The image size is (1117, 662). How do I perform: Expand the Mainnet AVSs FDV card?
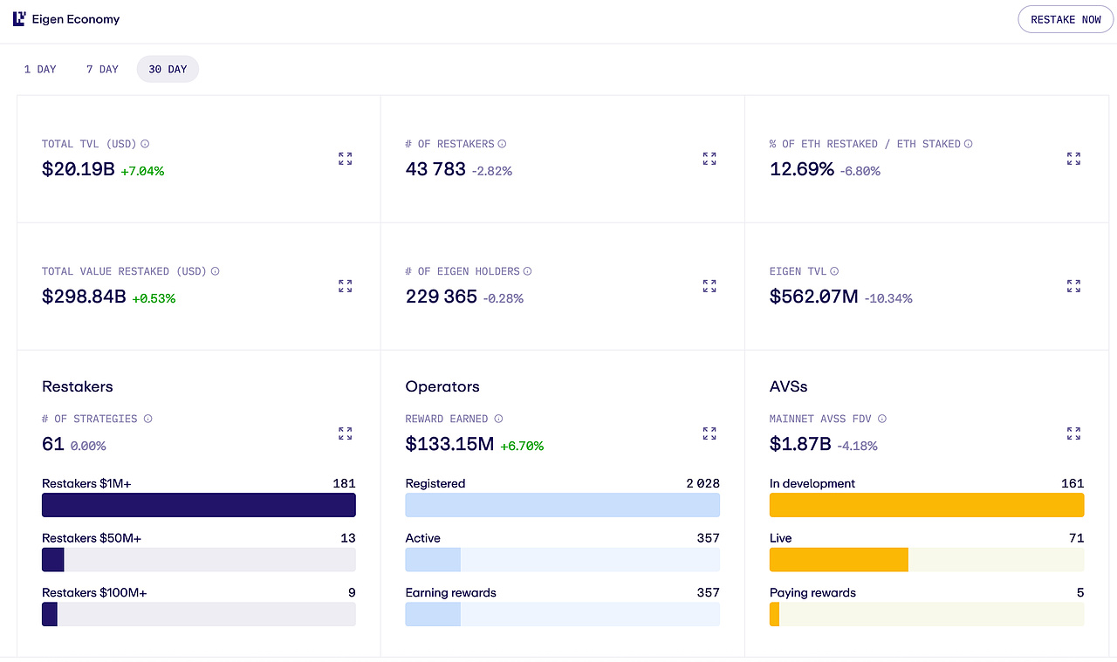(x=1073, y=433)
